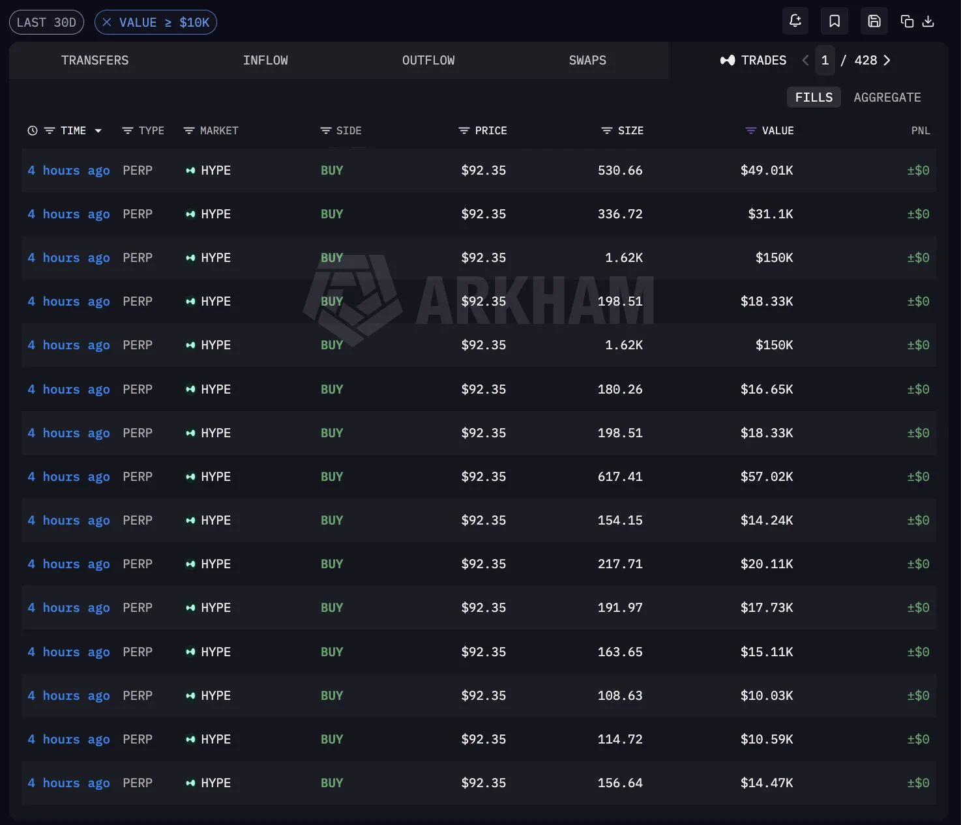This screenshot has width=961, height=825.
Task: Select the TRADES tab
Action: click(753, 60)
